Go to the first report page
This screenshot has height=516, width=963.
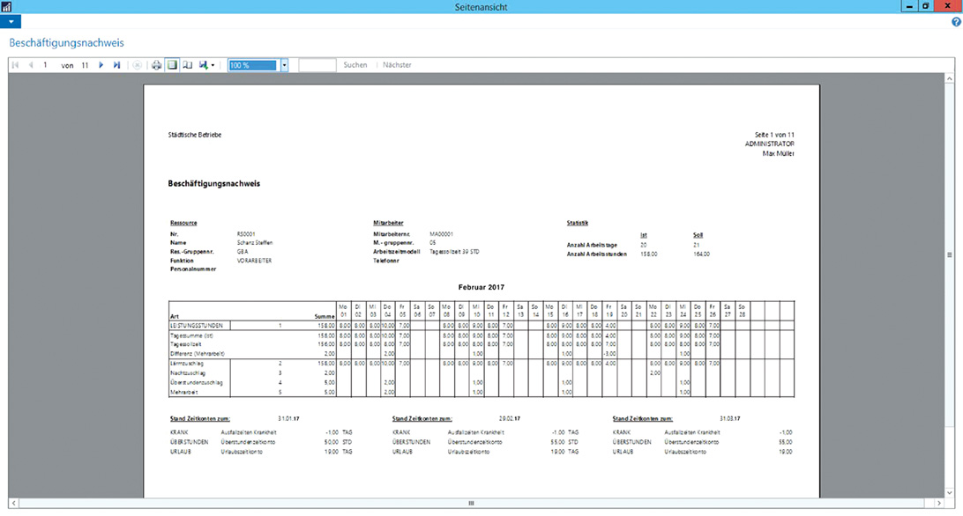tap(15, 65)
